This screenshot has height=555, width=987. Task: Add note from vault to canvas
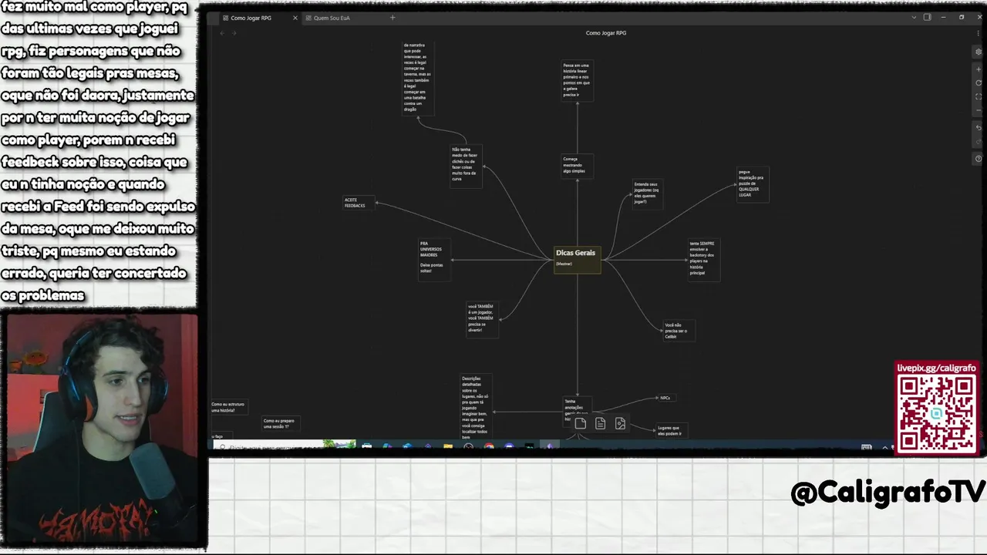point(600,423)
